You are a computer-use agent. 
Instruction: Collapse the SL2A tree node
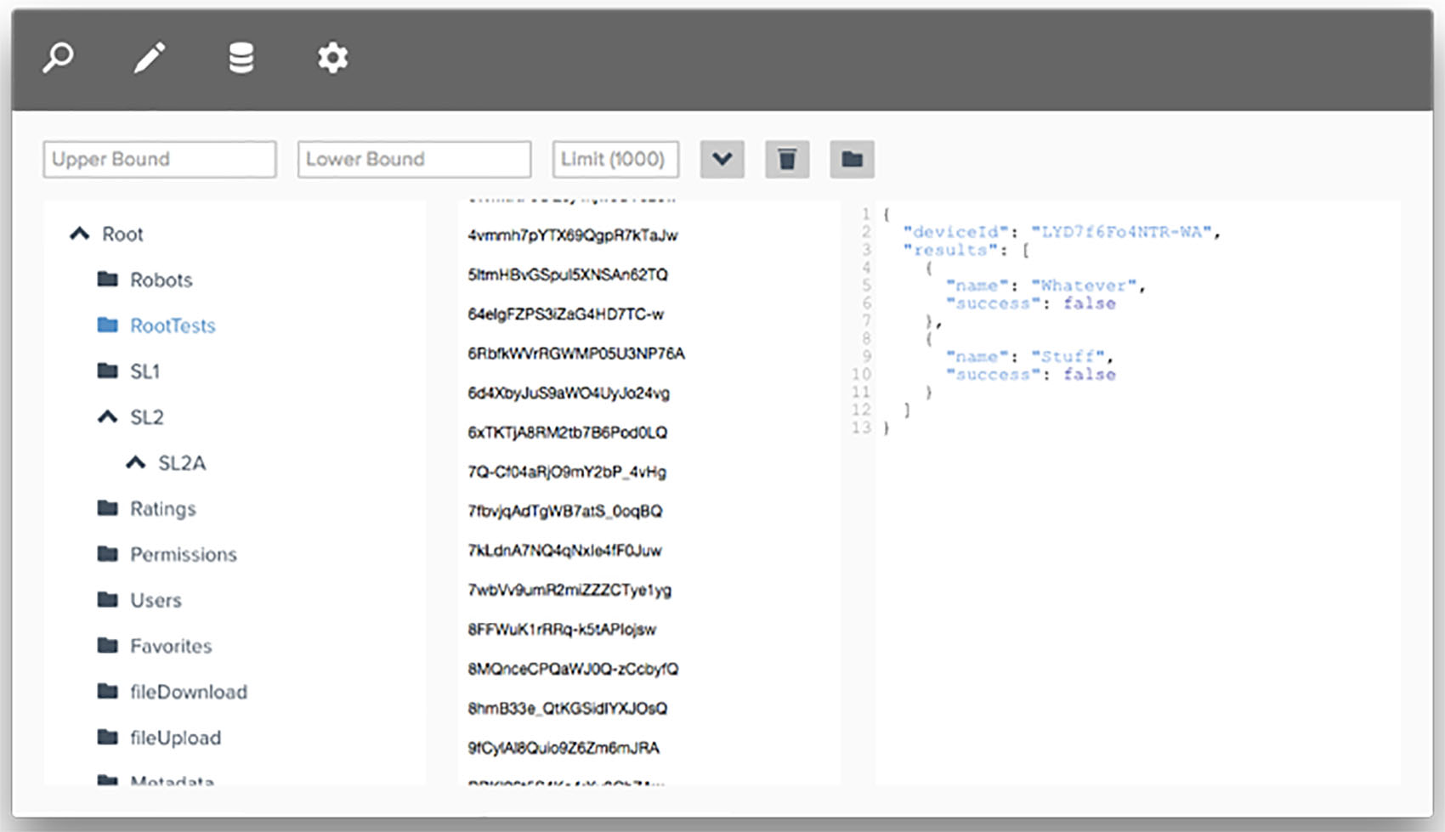coord(135,463)
